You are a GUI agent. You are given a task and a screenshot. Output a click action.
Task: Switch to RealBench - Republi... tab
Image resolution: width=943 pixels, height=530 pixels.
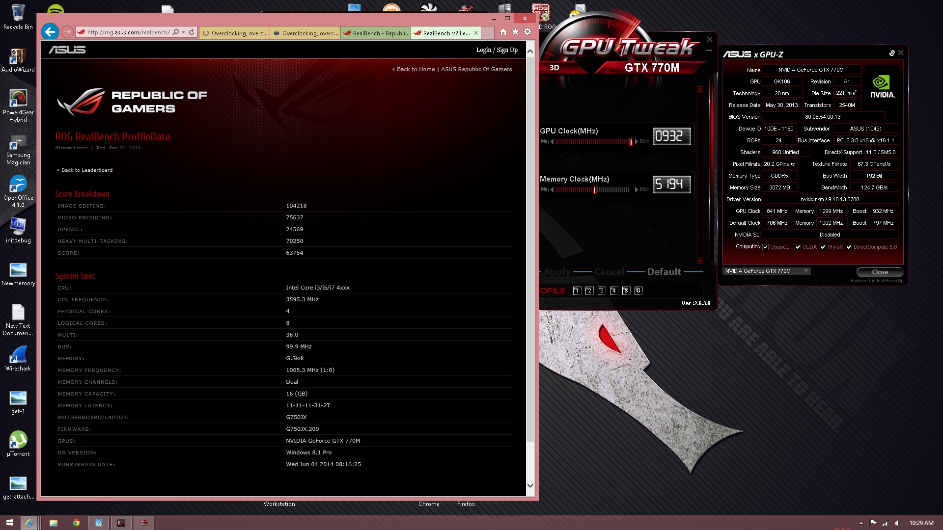coord(376,33)
